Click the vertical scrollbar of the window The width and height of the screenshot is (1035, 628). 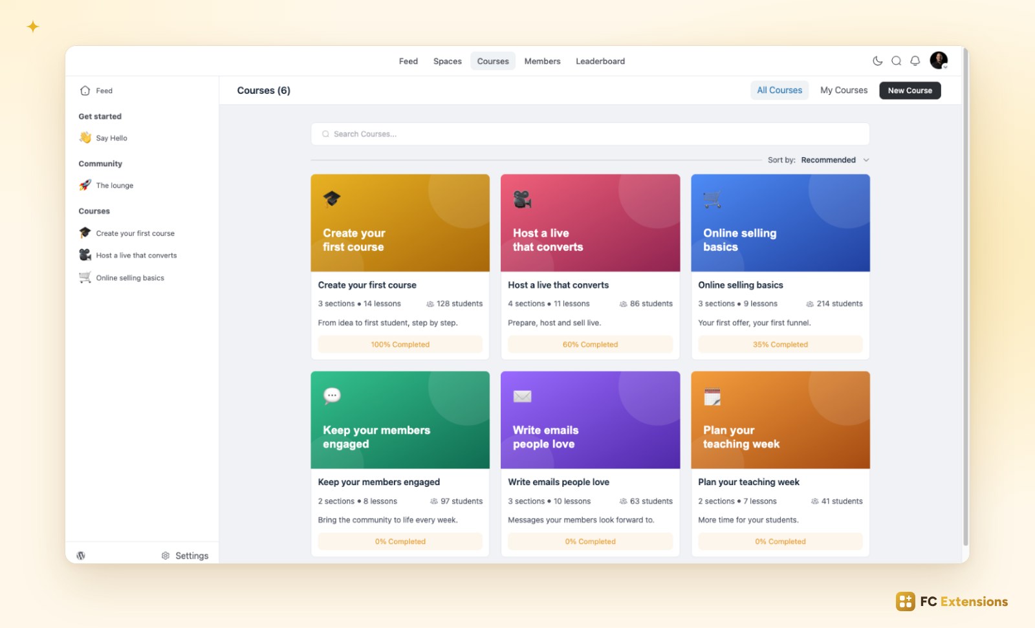[x=966, y=298]
